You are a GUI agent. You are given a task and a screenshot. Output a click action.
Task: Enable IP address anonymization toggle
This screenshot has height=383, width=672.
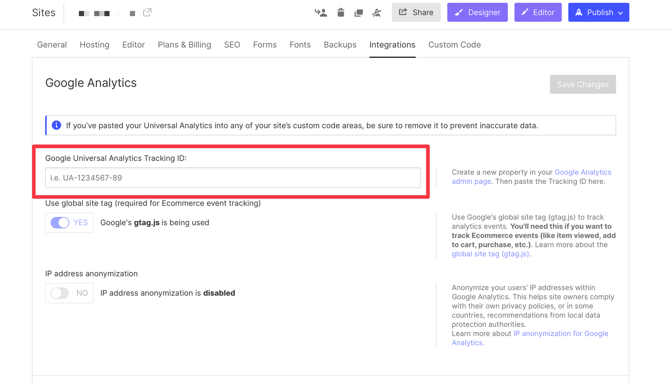[60, 293]
